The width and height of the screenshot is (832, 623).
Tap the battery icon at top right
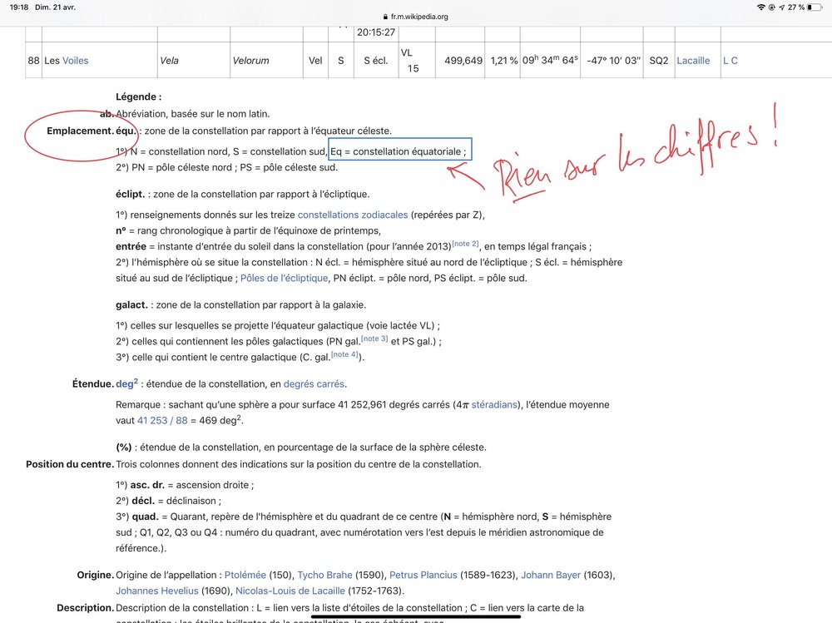pyautogui.click(x=816, y=7)
